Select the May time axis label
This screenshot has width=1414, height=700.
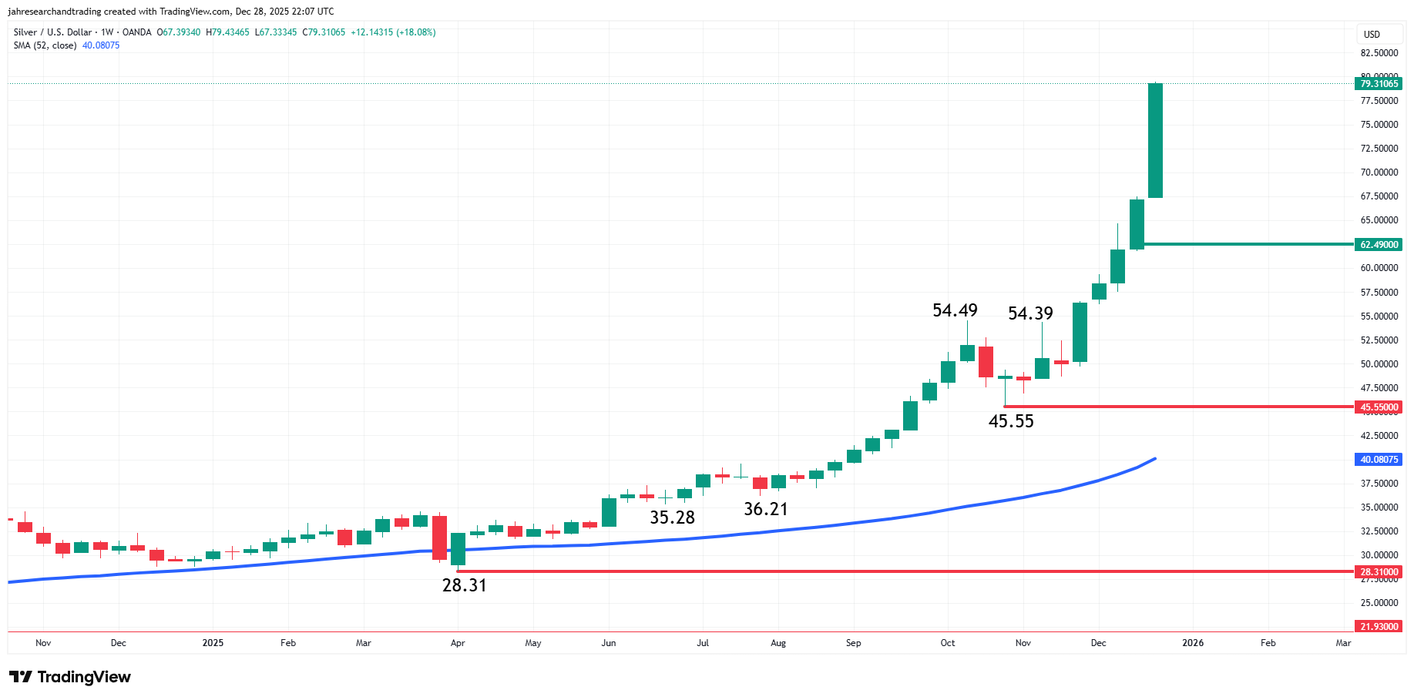click(x=533, y=643)
